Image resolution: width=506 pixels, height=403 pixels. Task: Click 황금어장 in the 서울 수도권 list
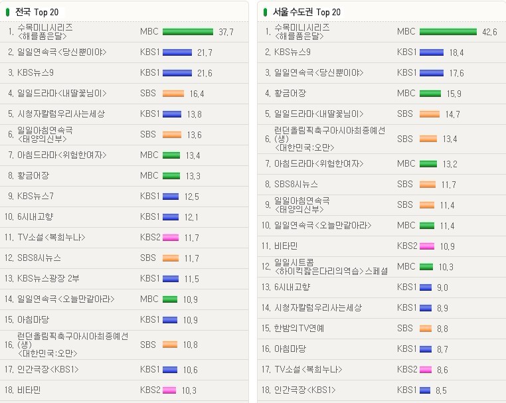290,94
